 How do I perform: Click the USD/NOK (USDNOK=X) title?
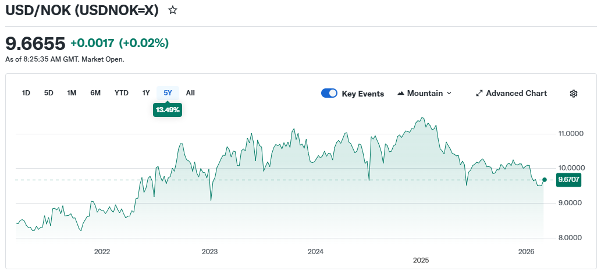(82, 10)
